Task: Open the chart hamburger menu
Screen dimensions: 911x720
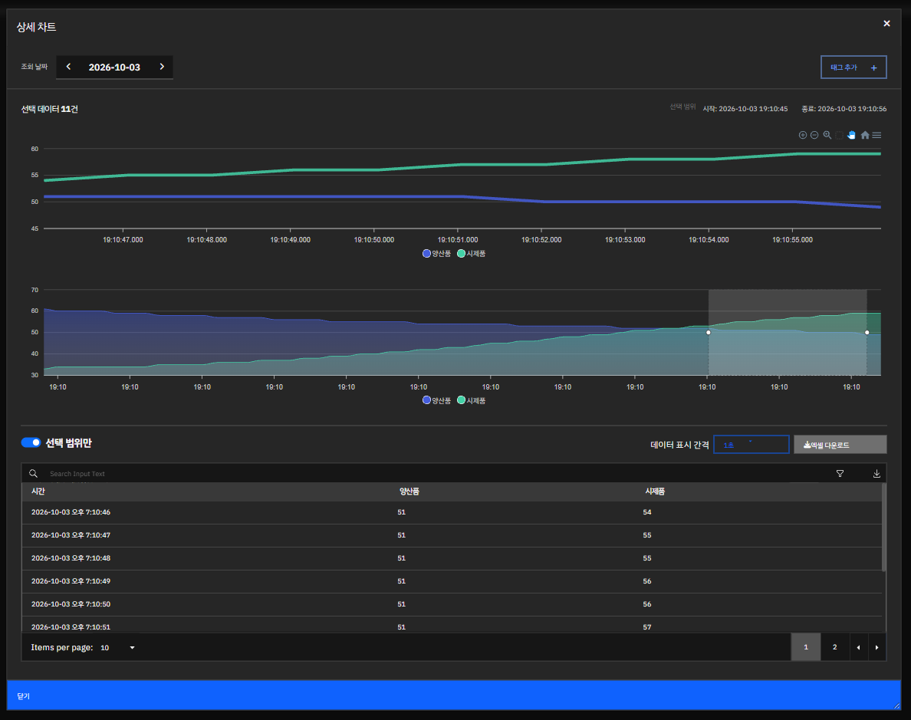Action: [x=876, y=135]
